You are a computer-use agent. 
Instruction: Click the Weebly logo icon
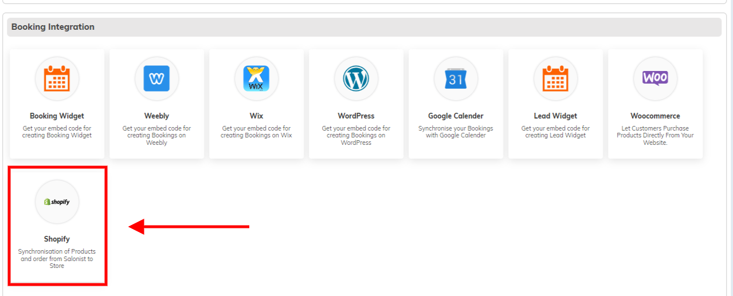(x=156, y=79)
